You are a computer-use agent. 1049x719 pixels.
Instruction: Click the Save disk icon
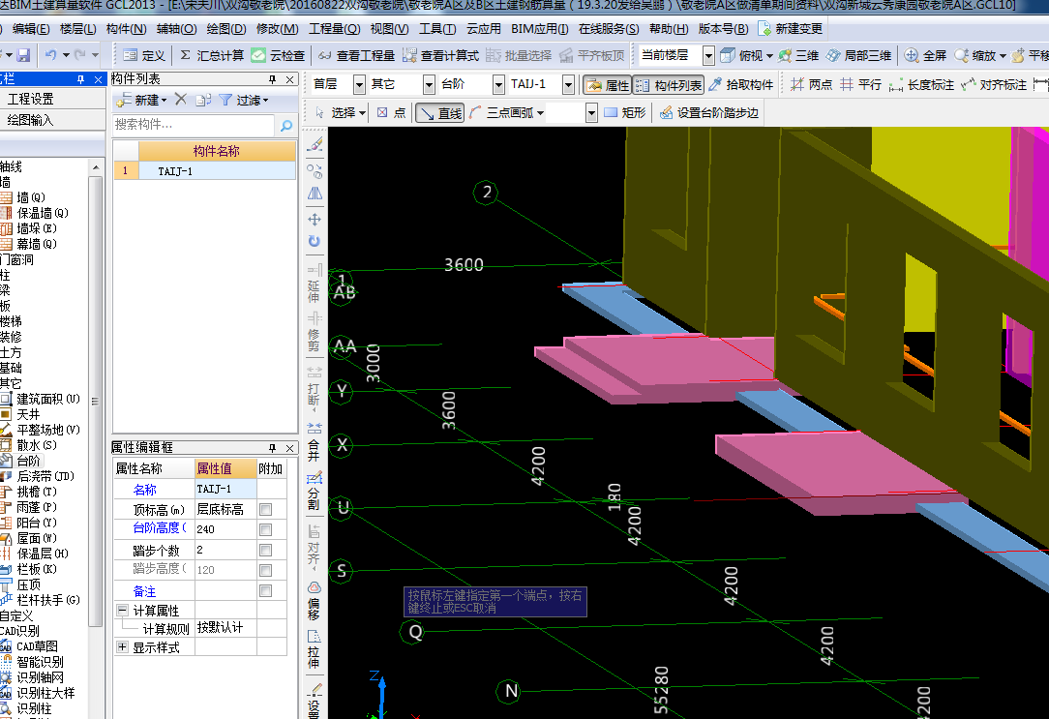(x=23, y=55)
